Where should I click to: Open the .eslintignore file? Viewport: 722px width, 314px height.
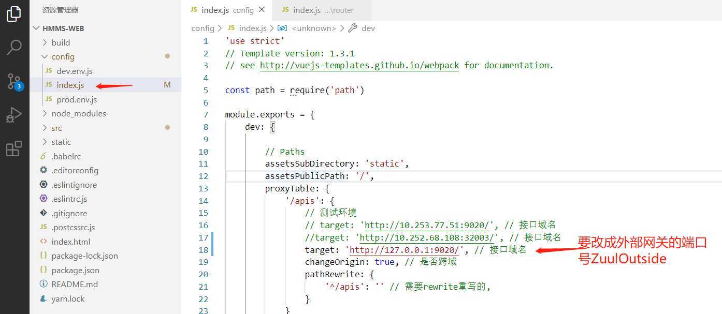(105, 185)
